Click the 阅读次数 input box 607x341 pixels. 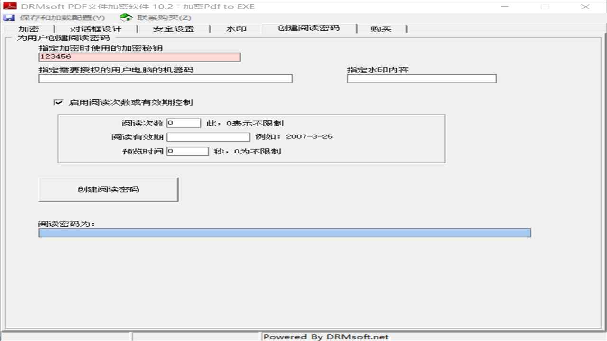coord(184,123)
